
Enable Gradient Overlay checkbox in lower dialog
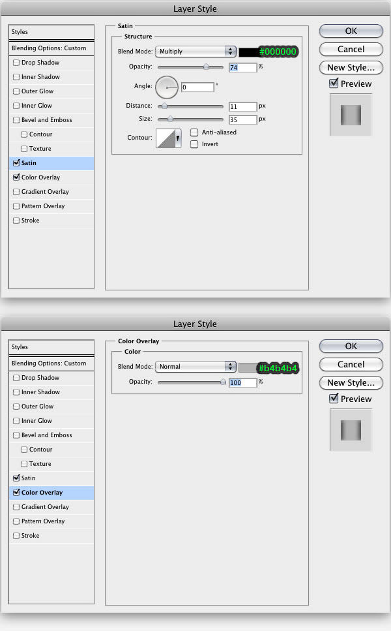pyautogui.click(x=16, y=506)
